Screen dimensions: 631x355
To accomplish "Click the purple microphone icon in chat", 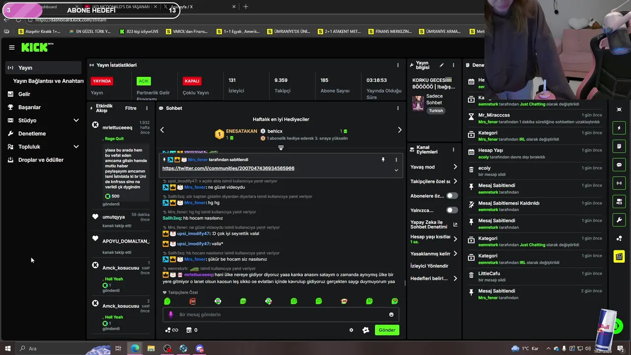I will point(171,315).
